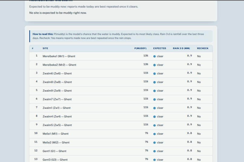Click the row number 12
The image size is (244, 162).
tap(36, 151)
